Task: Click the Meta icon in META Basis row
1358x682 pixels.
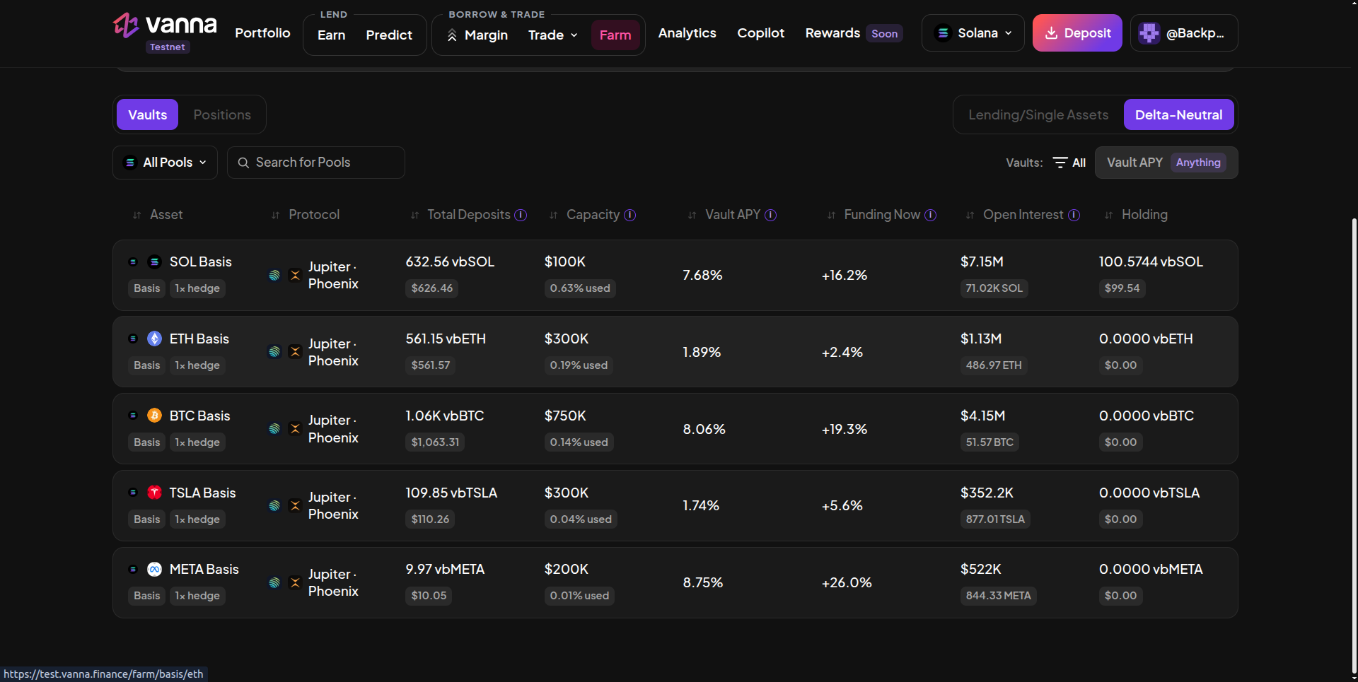Action: point(154,569)
